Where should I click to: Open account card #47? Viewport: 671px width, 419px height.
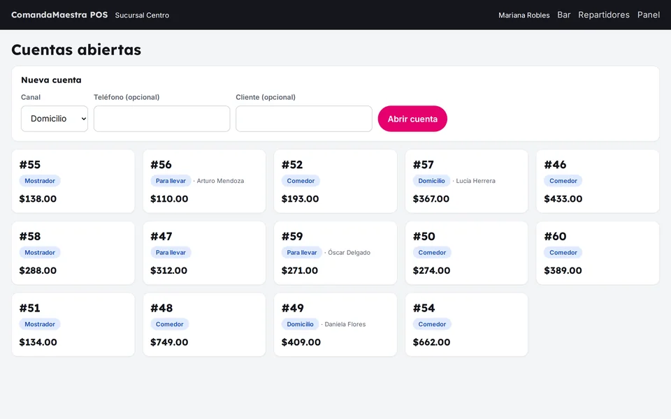pyautogui.click(x=204, y=253)
